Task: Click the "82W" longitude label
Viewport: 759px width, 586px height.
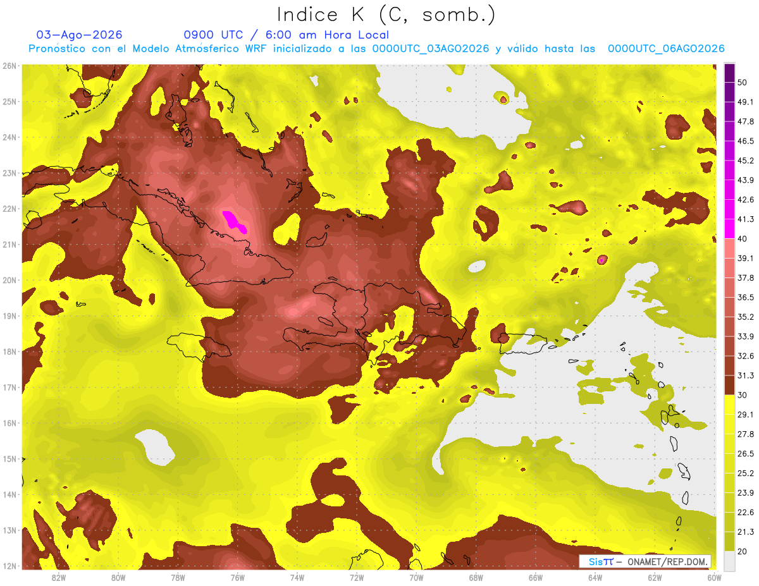Action: tap(59, 577)
